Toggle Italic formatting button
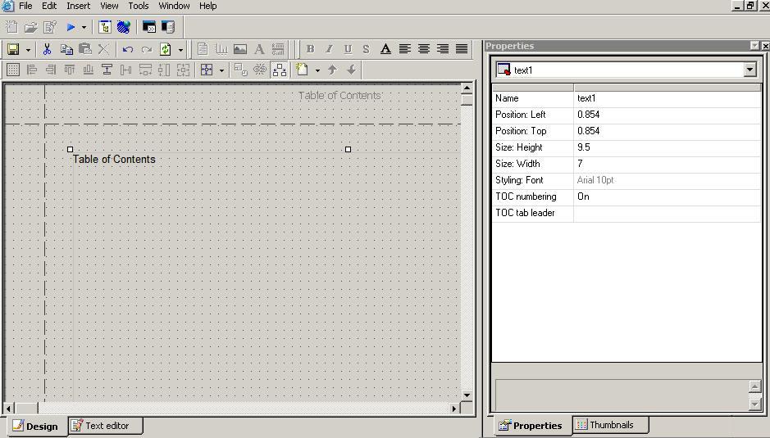Viewport: 770px width, 438px height. pos(329,49)
